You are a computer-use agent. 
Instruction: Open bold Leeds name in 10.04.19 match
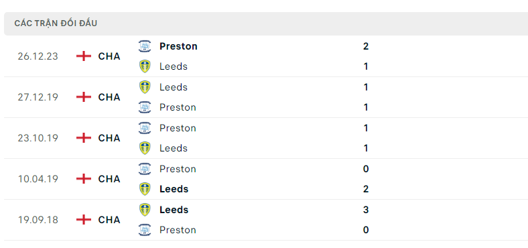(174, 189)
